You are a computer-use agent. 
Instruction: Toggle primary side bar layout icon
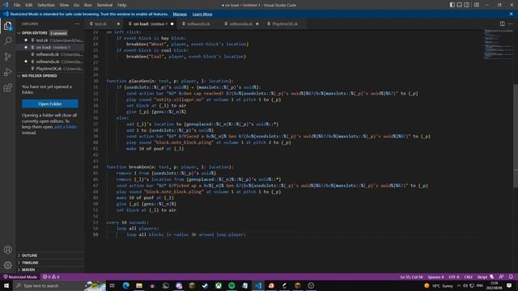coord(452,5)
